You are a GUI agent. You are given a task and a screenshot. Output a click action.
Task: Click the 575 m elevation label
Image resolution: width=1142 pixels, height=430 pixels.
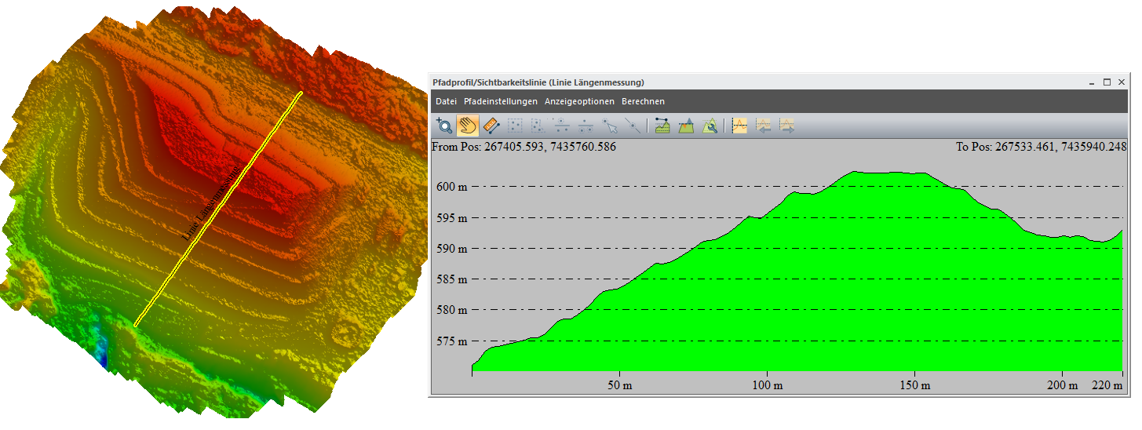(x=452, y=341)
